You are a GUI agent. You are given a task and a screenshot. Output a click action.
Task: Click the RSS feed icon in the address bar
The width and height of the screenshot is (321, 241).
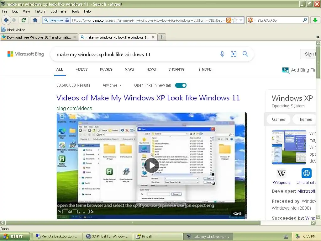(x=229, y=20)
